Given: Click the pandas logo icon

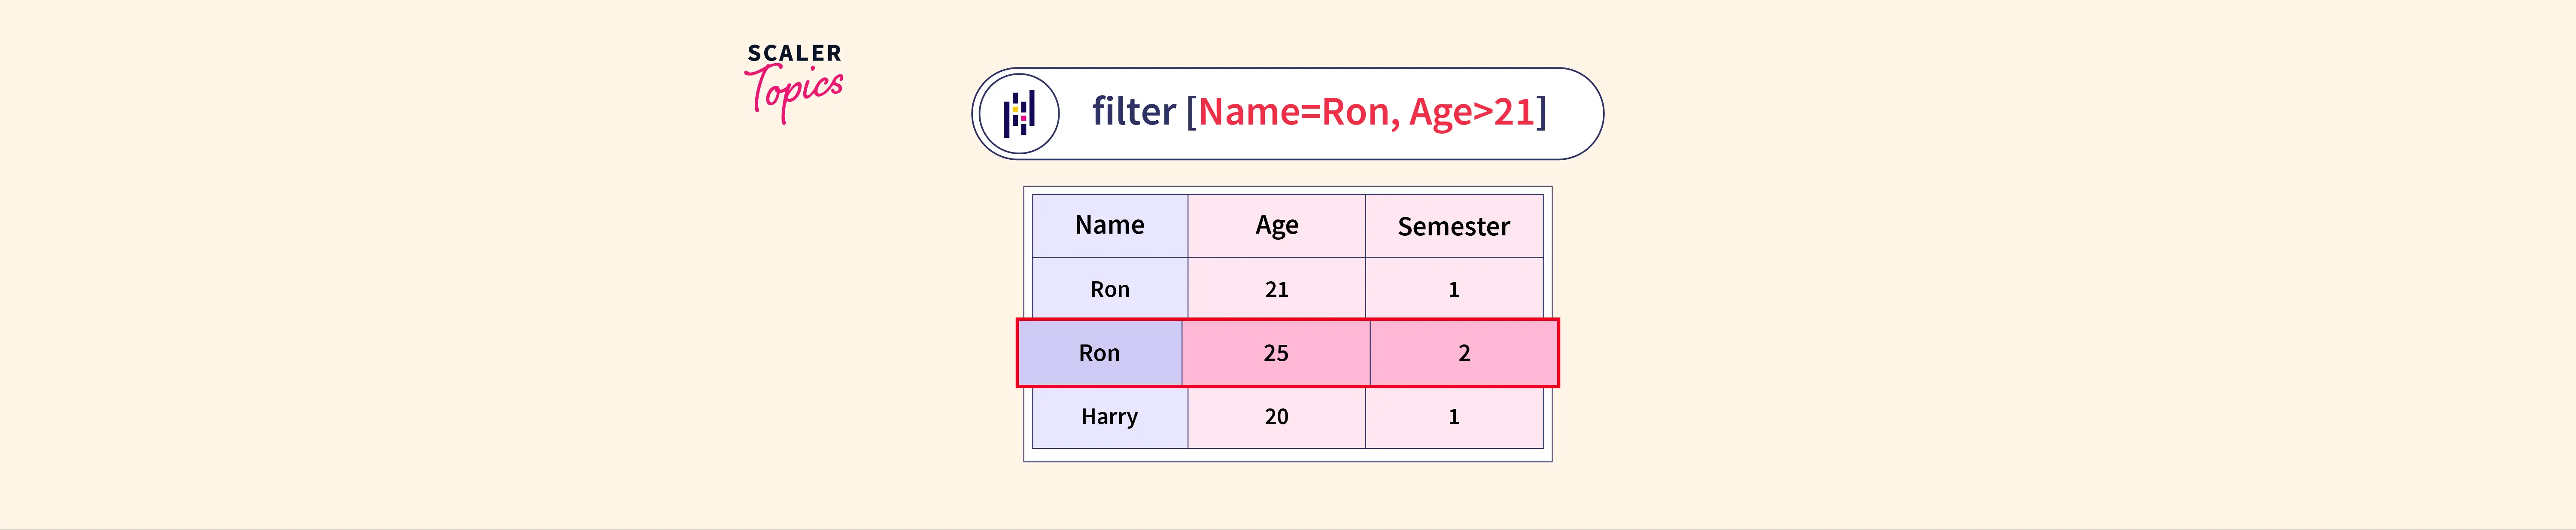Looking at the screenshot, I should pyautogui.click(x=1018, y=113).
